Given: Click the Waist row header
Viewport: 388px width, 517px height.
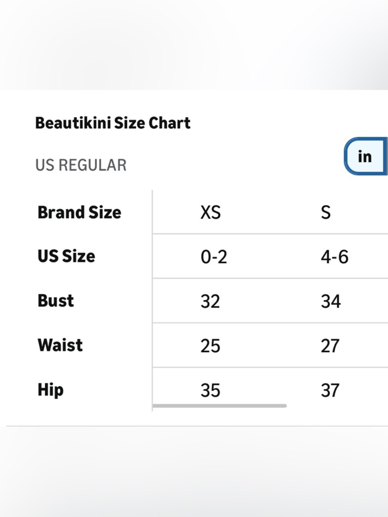Looking at the screenshot, I should pos(60,345).
